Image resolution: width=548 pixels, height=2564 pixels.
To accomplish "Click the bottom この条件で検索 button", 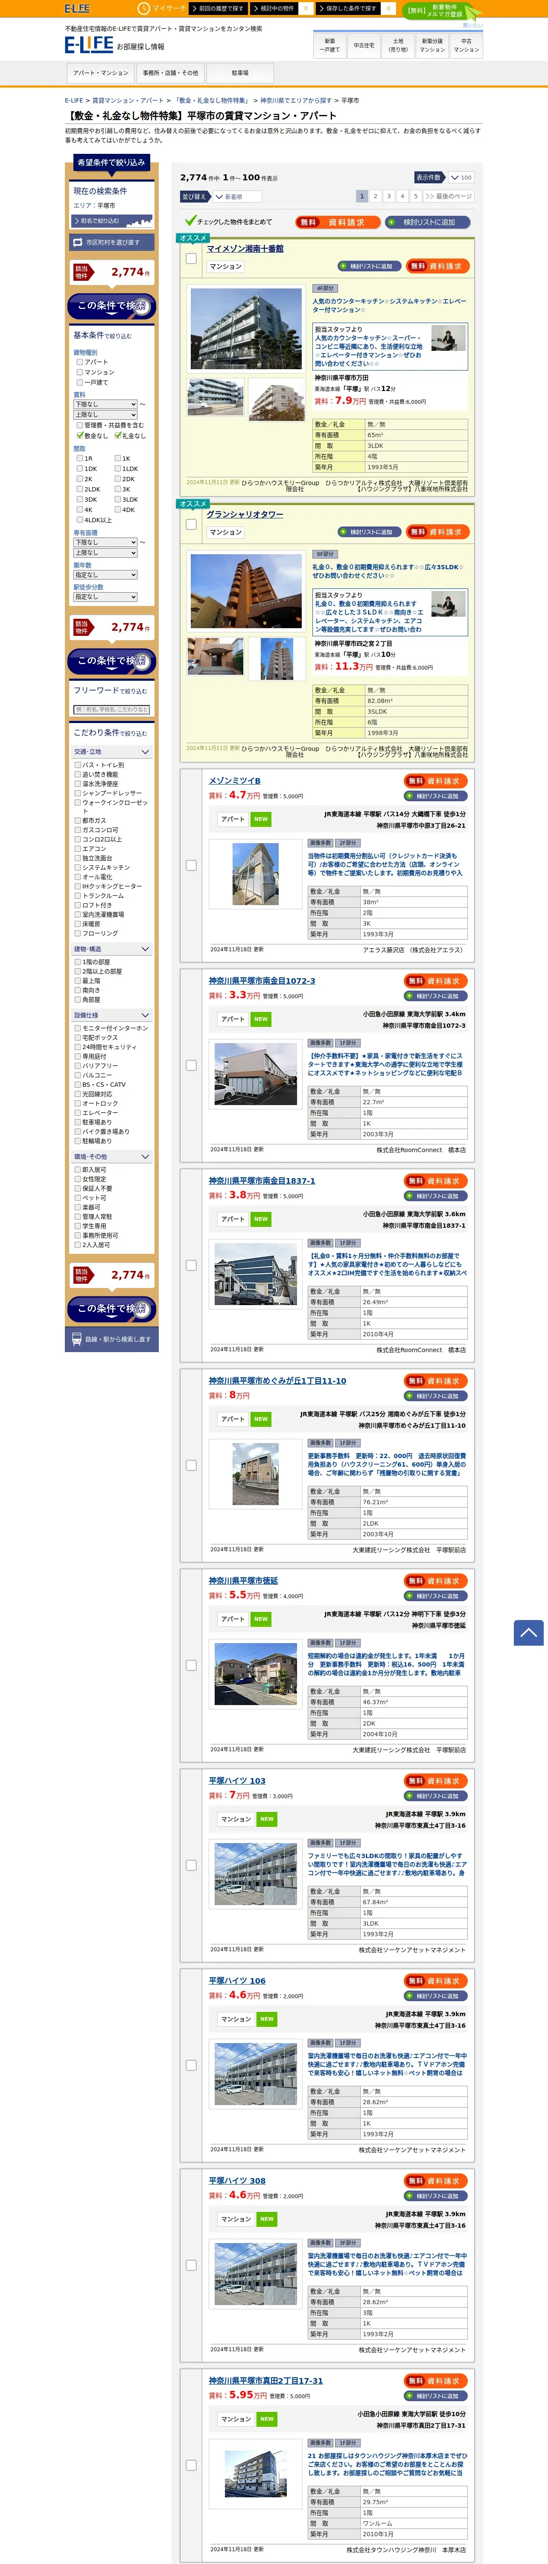I will point(111,1308).
